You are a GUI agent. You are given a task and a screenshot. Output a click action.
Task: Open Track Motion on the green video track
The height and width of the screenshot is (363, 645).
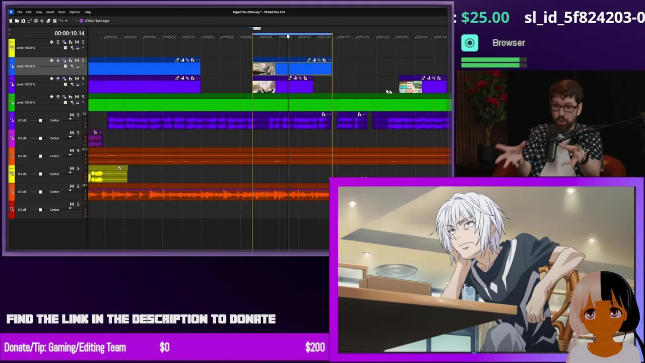coord(64,96)
